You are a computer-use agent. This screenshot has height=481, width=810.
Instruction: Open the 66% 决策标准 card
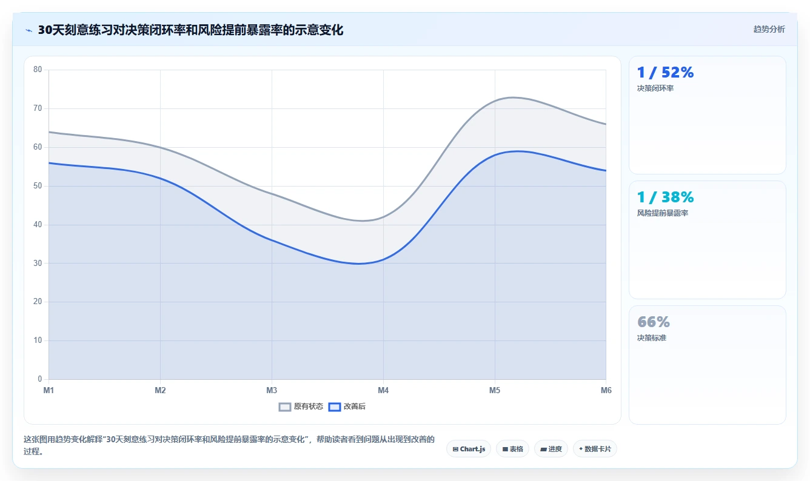coord(708,365)
